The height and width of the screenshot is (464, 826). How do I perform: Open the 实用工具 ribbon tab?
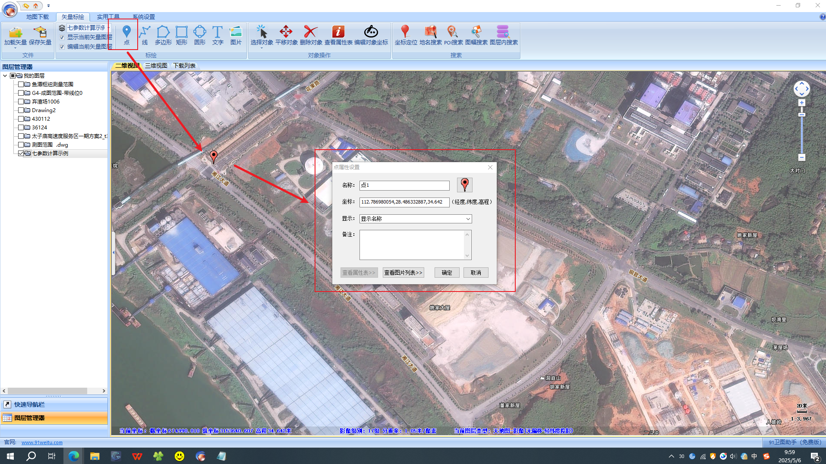pos(108,17)
